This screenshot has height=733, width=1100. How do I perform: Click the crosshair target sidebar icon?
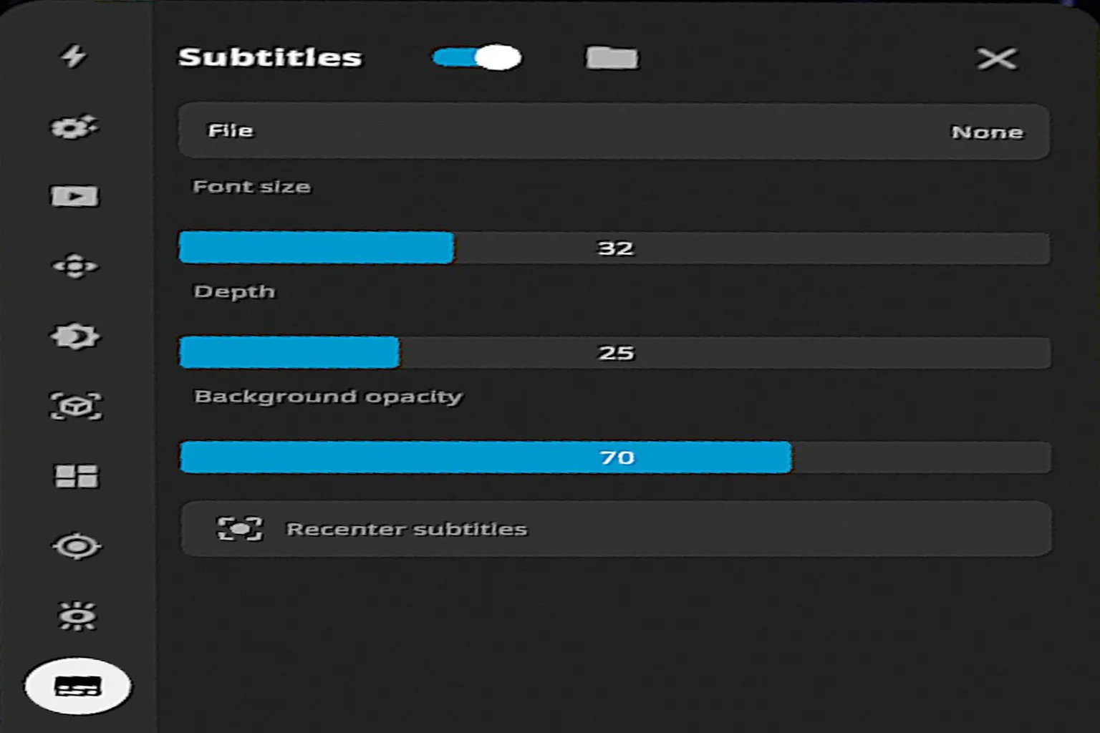click(x=77, y=547)
